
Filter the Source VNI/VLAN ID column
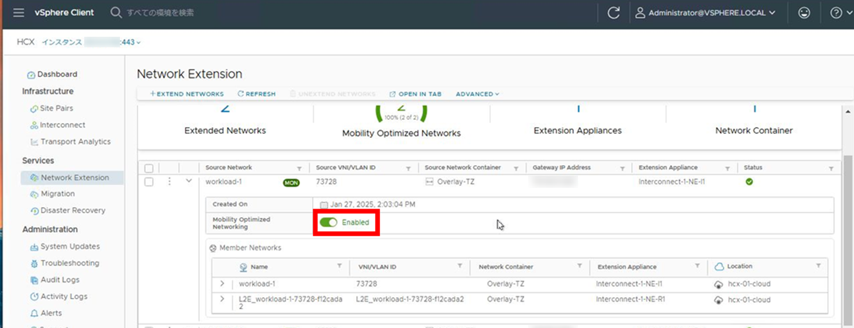click(x=408, y=168)
